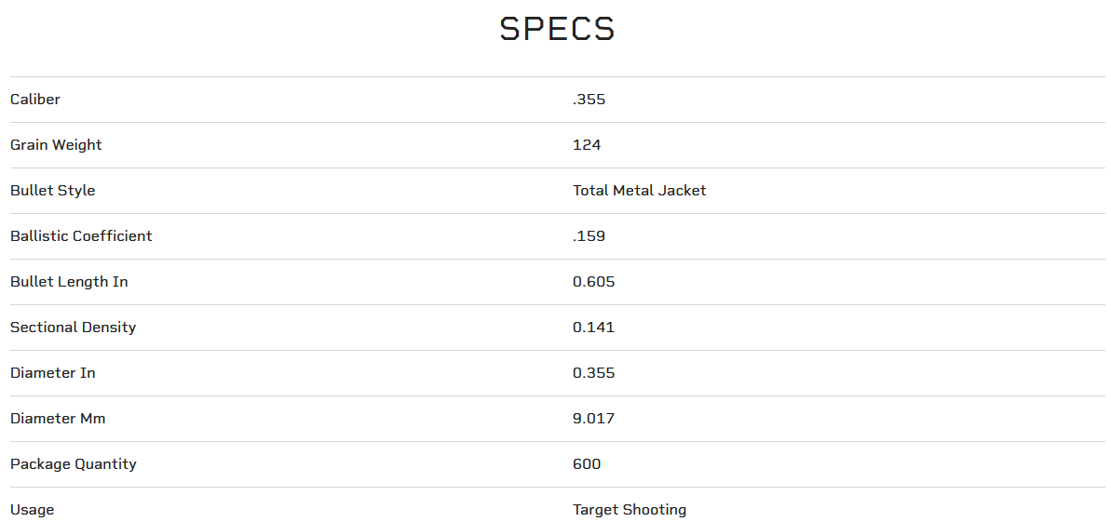Click the 0.141 sectional density value
The width and height of the screenshot is (1111, 522).
pyautogui.click(x=593, y=328)
